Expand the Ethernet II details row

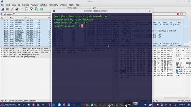pyautogui.click(x=1, y=51)
